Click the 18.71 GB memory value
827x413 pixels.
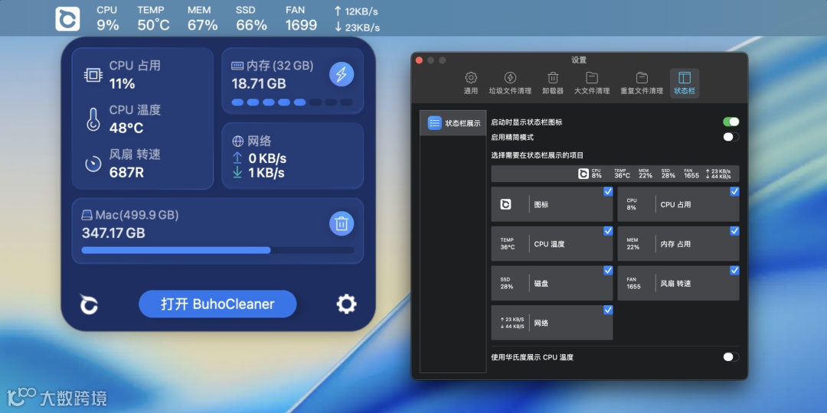click(x=259, y=84)
